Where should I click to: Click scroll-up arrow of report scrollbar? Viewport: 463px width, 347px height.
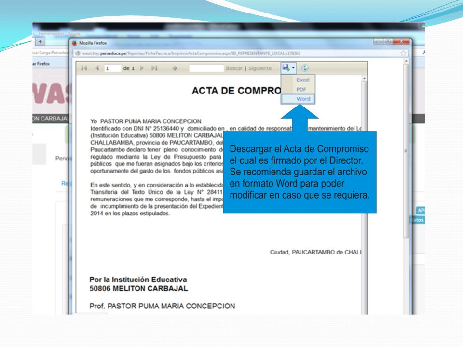click(365, 78)
